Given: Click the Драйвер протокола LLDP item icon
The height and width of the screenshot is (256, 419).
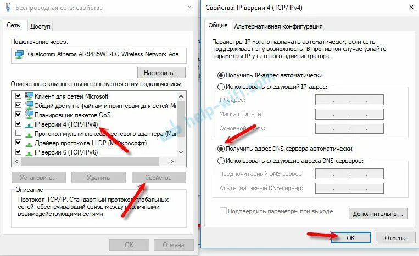Looking at the screenshot, I should 29,144.
